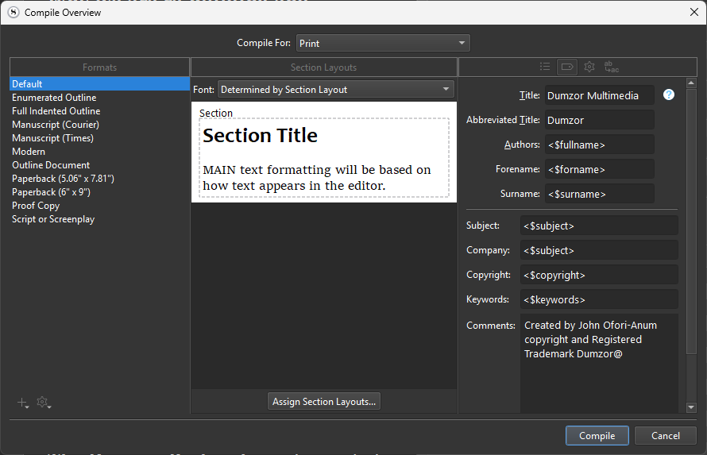The height and width of the screenshot is (455, 707).
Task: Switch to the replacements ab→ac tab
Action: pos(612,67)
